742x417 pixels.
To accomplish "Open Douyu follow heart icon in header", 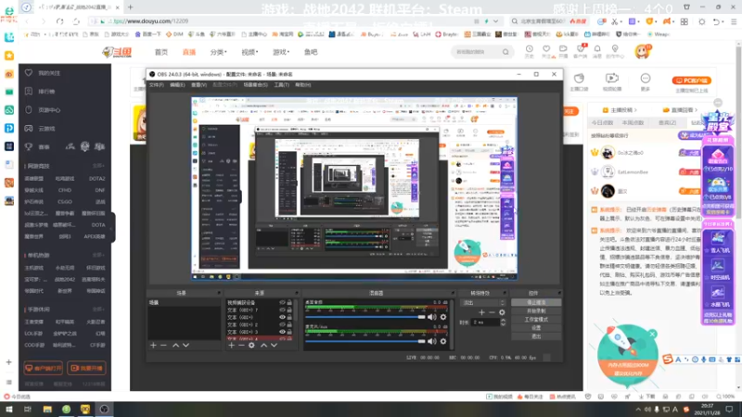I will click(546, 51).
